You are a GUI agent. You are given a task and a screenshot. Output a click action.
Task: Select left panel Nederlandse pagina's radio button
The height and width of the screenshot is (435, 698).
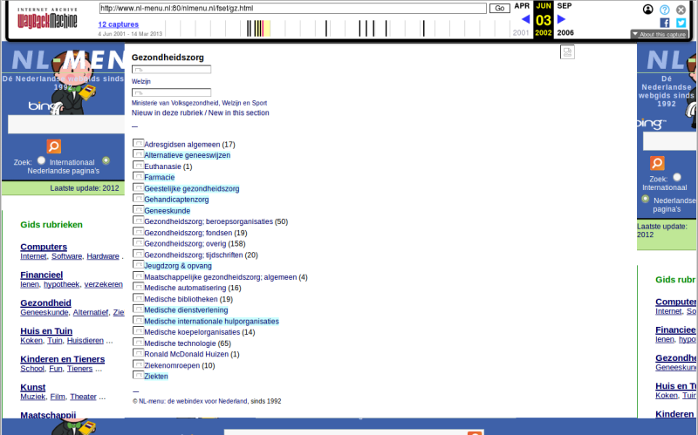106,160
